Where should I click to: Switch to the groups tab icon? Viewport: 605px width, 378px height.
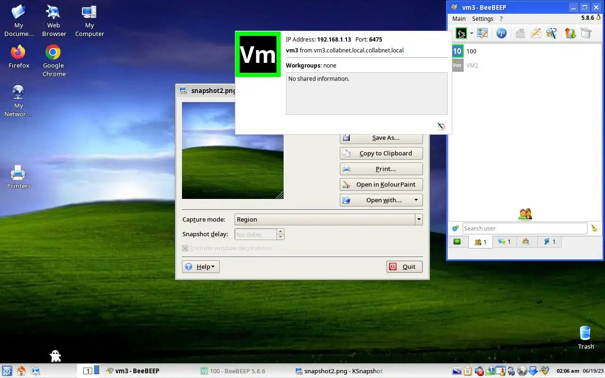tap(526, 242)
